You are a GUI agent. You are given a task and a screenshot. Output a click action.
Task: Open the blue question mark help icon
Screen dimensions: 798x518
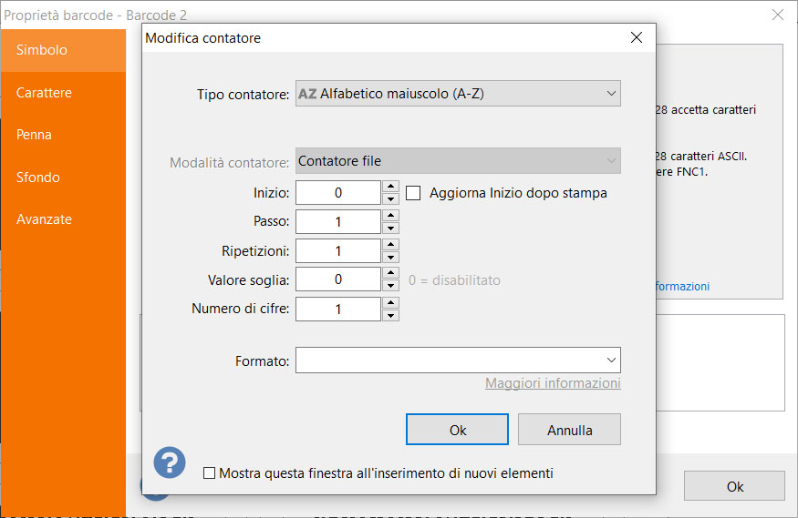(x=170, y=462)
